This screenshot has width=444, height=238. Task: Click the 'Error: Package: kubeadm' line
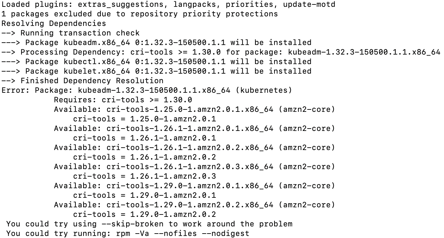[x=147, y=90]
